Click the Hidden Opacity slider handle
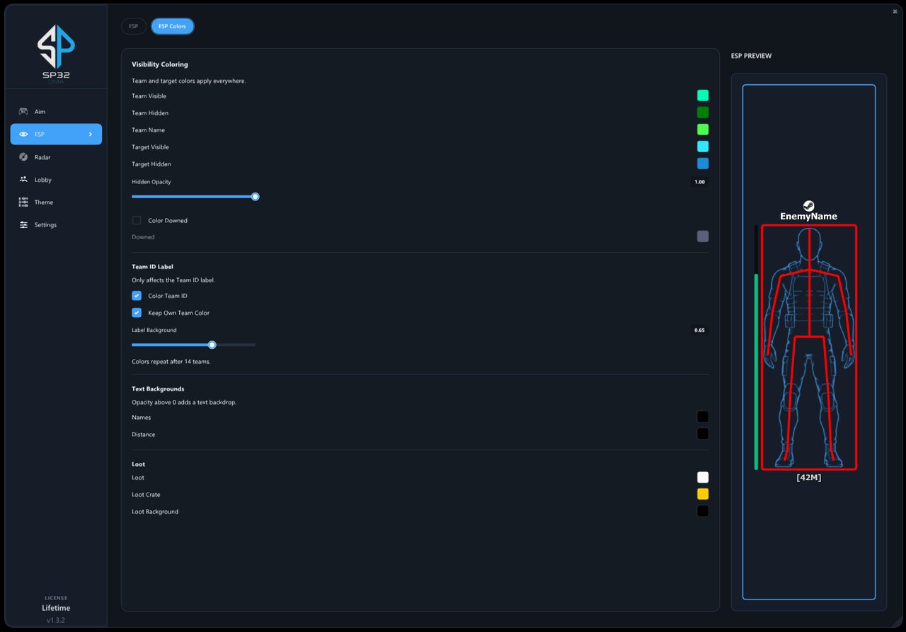Viewport: 906px width, 632px height. [x=256, y=197]
